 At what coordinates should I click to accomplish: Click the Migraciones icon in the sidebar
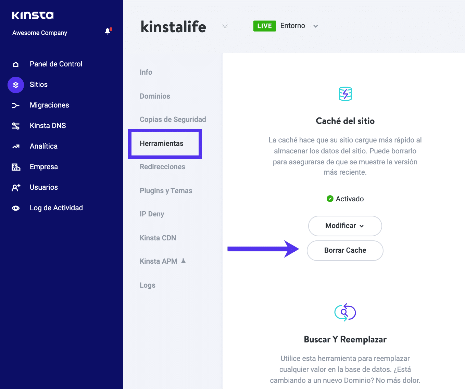(15, 105)
